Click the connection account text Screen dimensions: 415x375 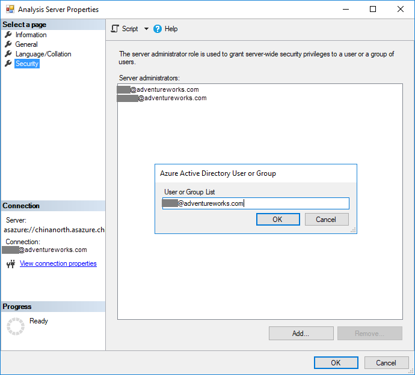pos(45,250)
